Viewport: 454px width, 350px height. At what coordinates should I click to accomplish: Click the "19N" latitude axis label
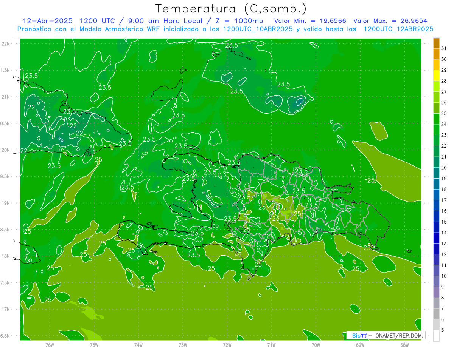5,203
